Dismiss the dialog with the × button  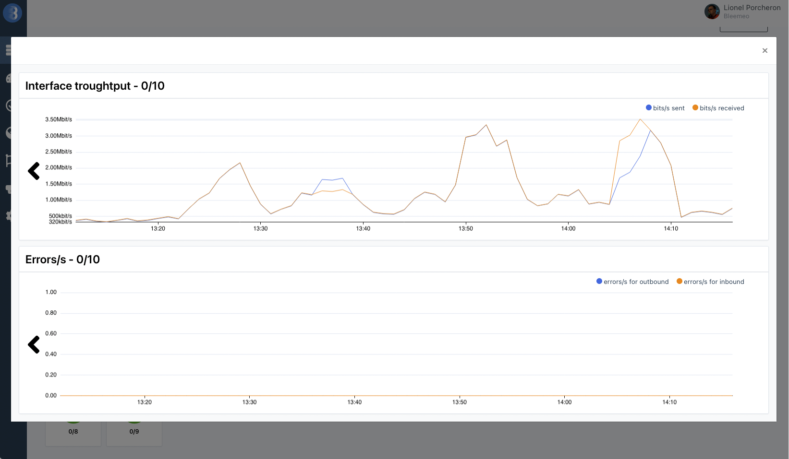point(765,50)
